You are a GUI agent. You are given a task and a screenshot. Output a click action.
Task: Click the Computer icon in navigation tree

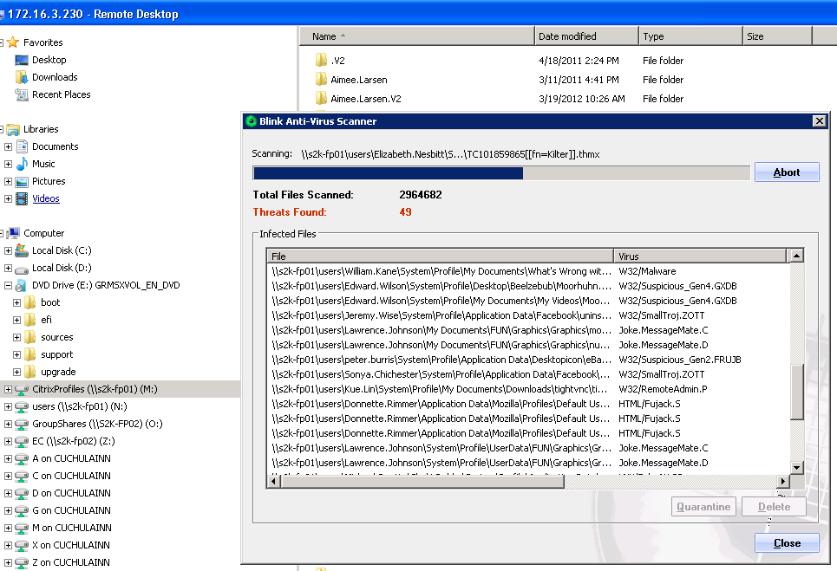(13, 233)
